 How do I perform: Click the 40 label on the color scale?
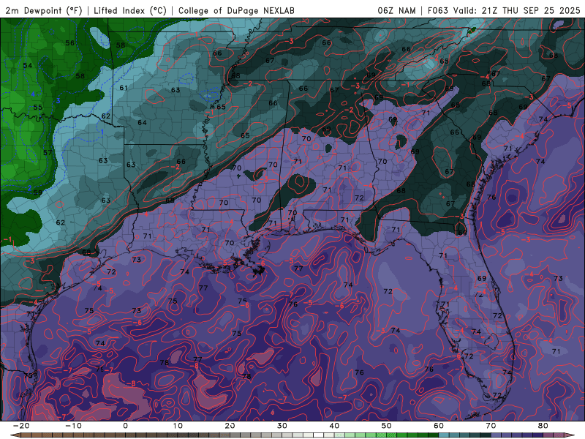pos(334,426)
